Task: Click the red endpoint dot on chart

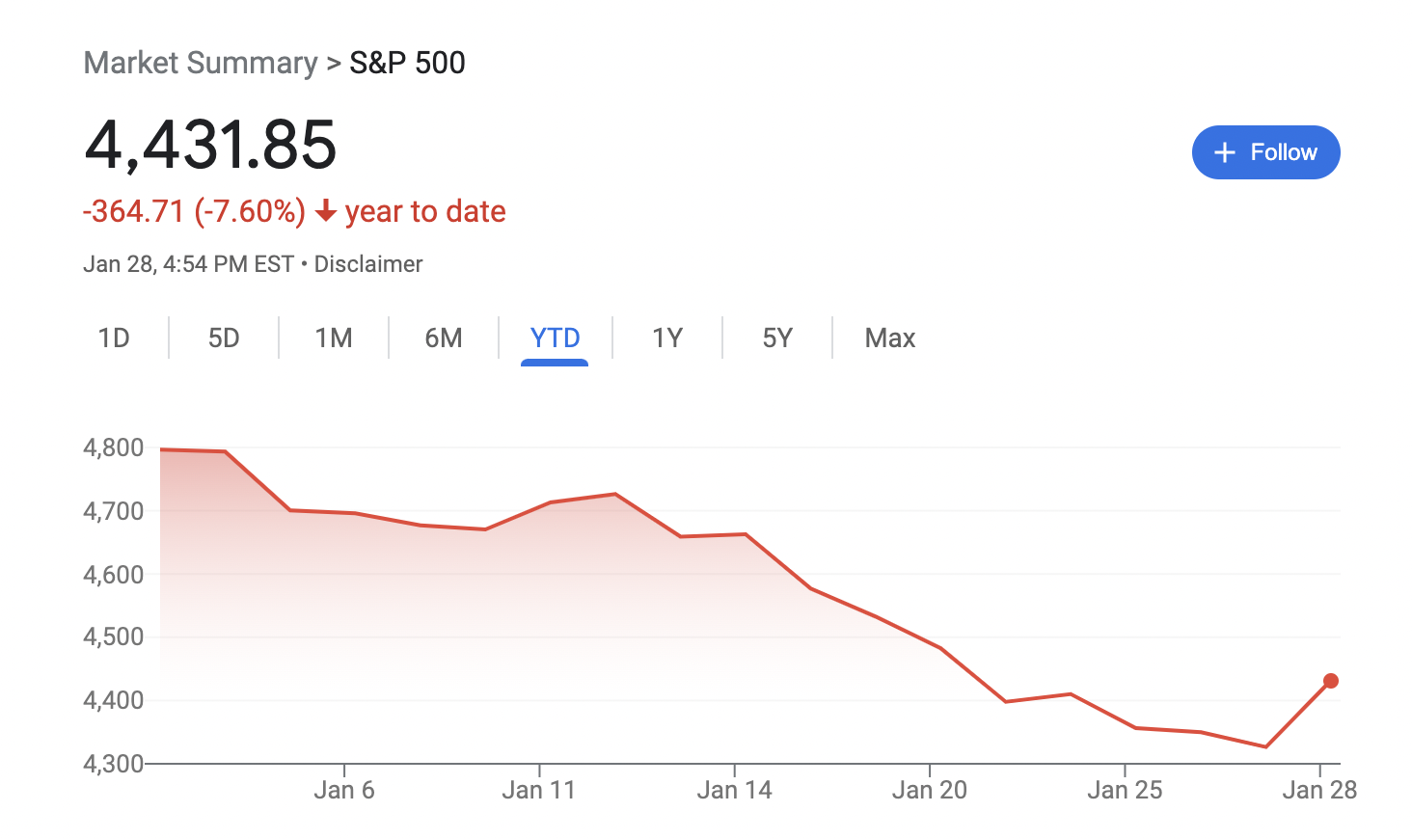Action: coord(1331,681)
